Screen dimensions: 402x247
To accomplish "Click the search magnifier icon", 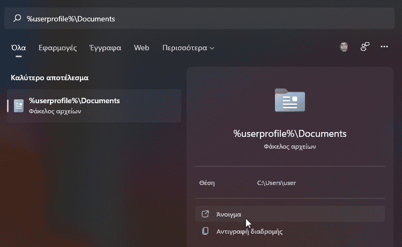I will tap(17, 18).
